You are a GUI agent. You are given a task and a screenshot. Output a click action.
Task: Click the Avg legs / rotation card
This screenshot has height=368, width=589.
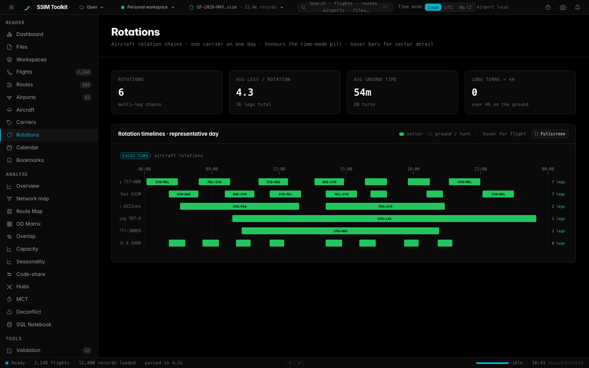tap(285, 92)
